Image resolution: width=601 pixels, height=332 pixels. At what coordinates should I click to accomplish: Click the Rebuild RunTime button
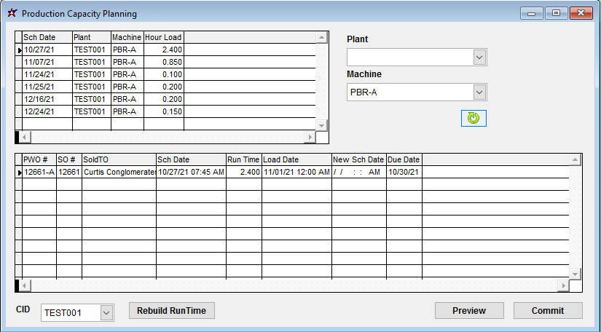tap(172, 311)
